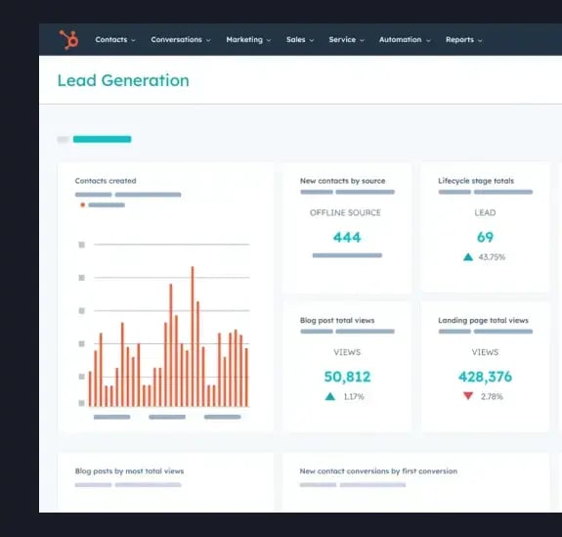The image size is (562, 537).
Task: Click the up arrow next to 1.17%
Action: coord(330,396)
